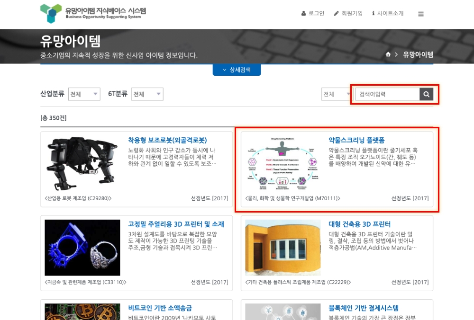Open 고정밀 주얼리용 3D 프린터 및 소재 title
The height and width of the screenshot is (320, 474).
(176, 224)
